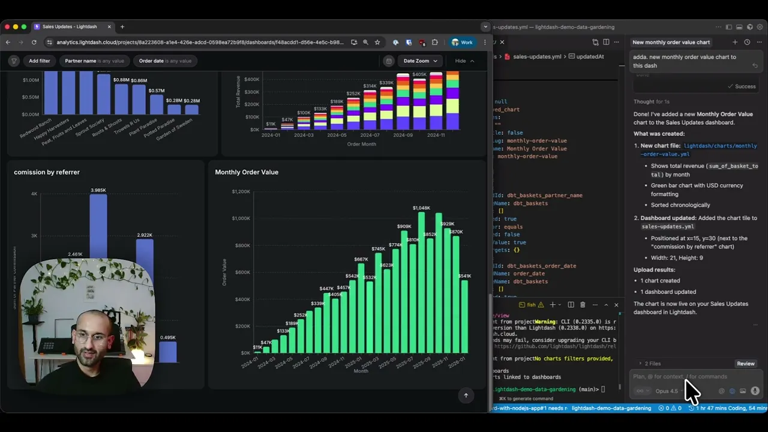Click the title bar ellipsis menu

click(x=718, y=27)
